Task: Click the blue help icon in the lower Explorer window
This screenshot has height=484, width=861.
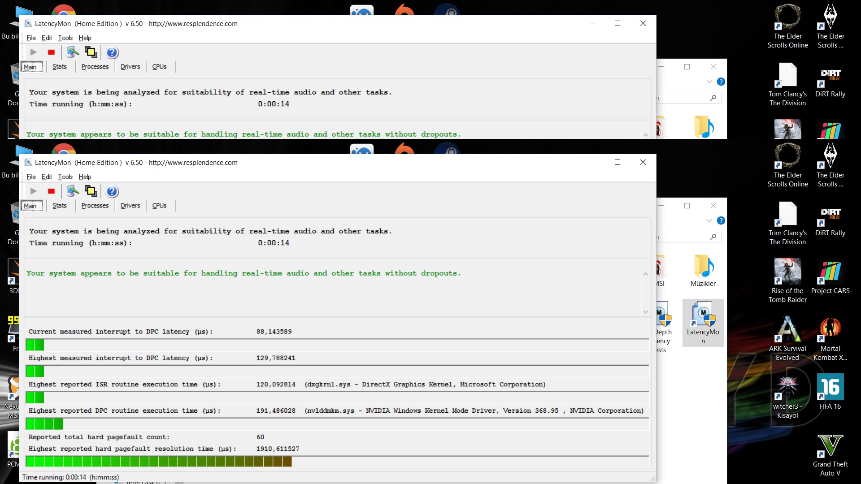Action: [x=721, y=220]
